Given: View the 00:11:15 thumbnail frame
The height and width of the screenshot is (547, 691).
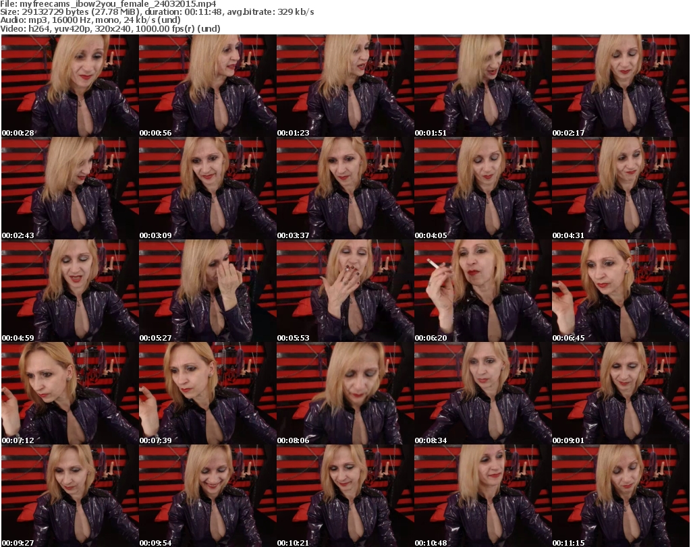Looking at the screenshot, I should (621, 496).
